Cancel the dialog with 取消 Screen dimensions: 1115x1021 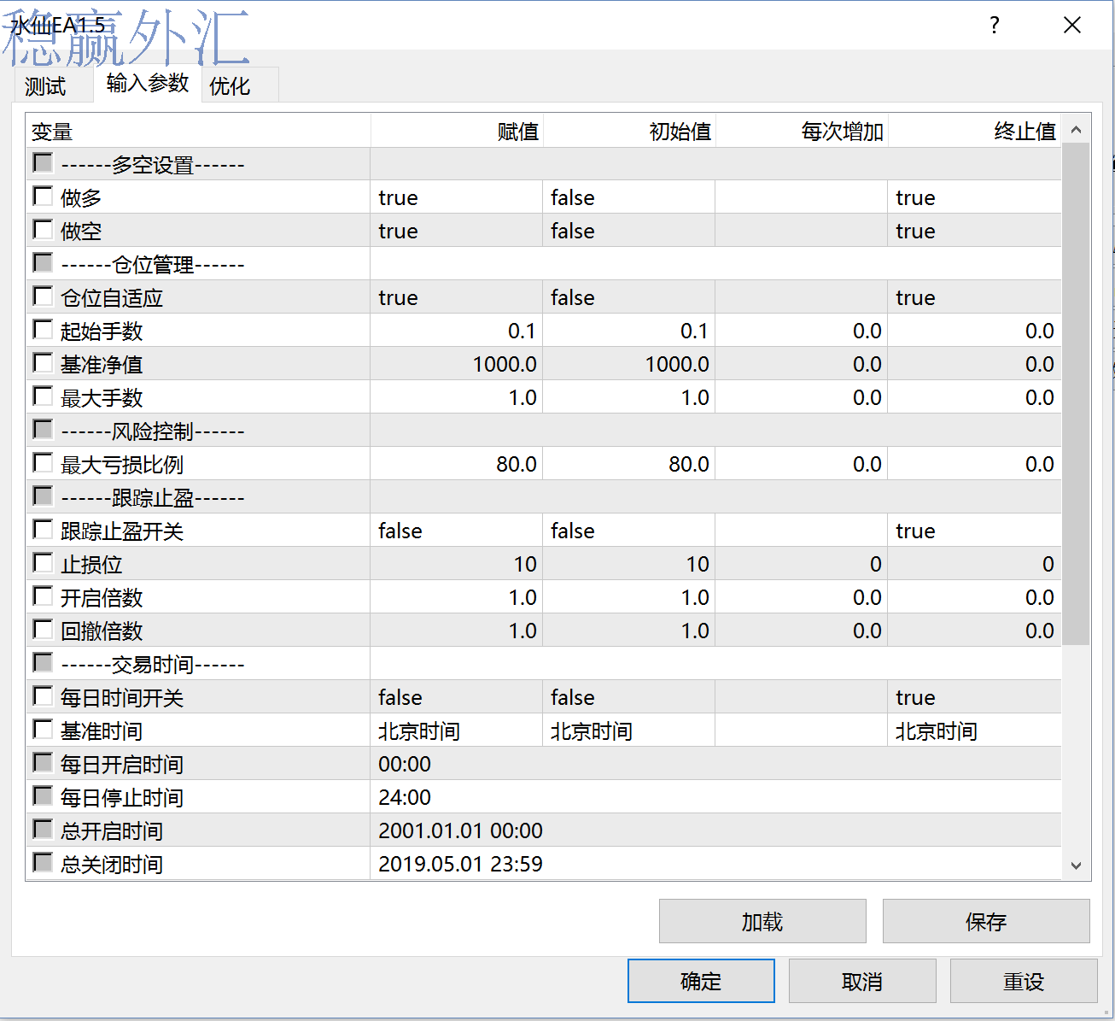pos(862,981)
